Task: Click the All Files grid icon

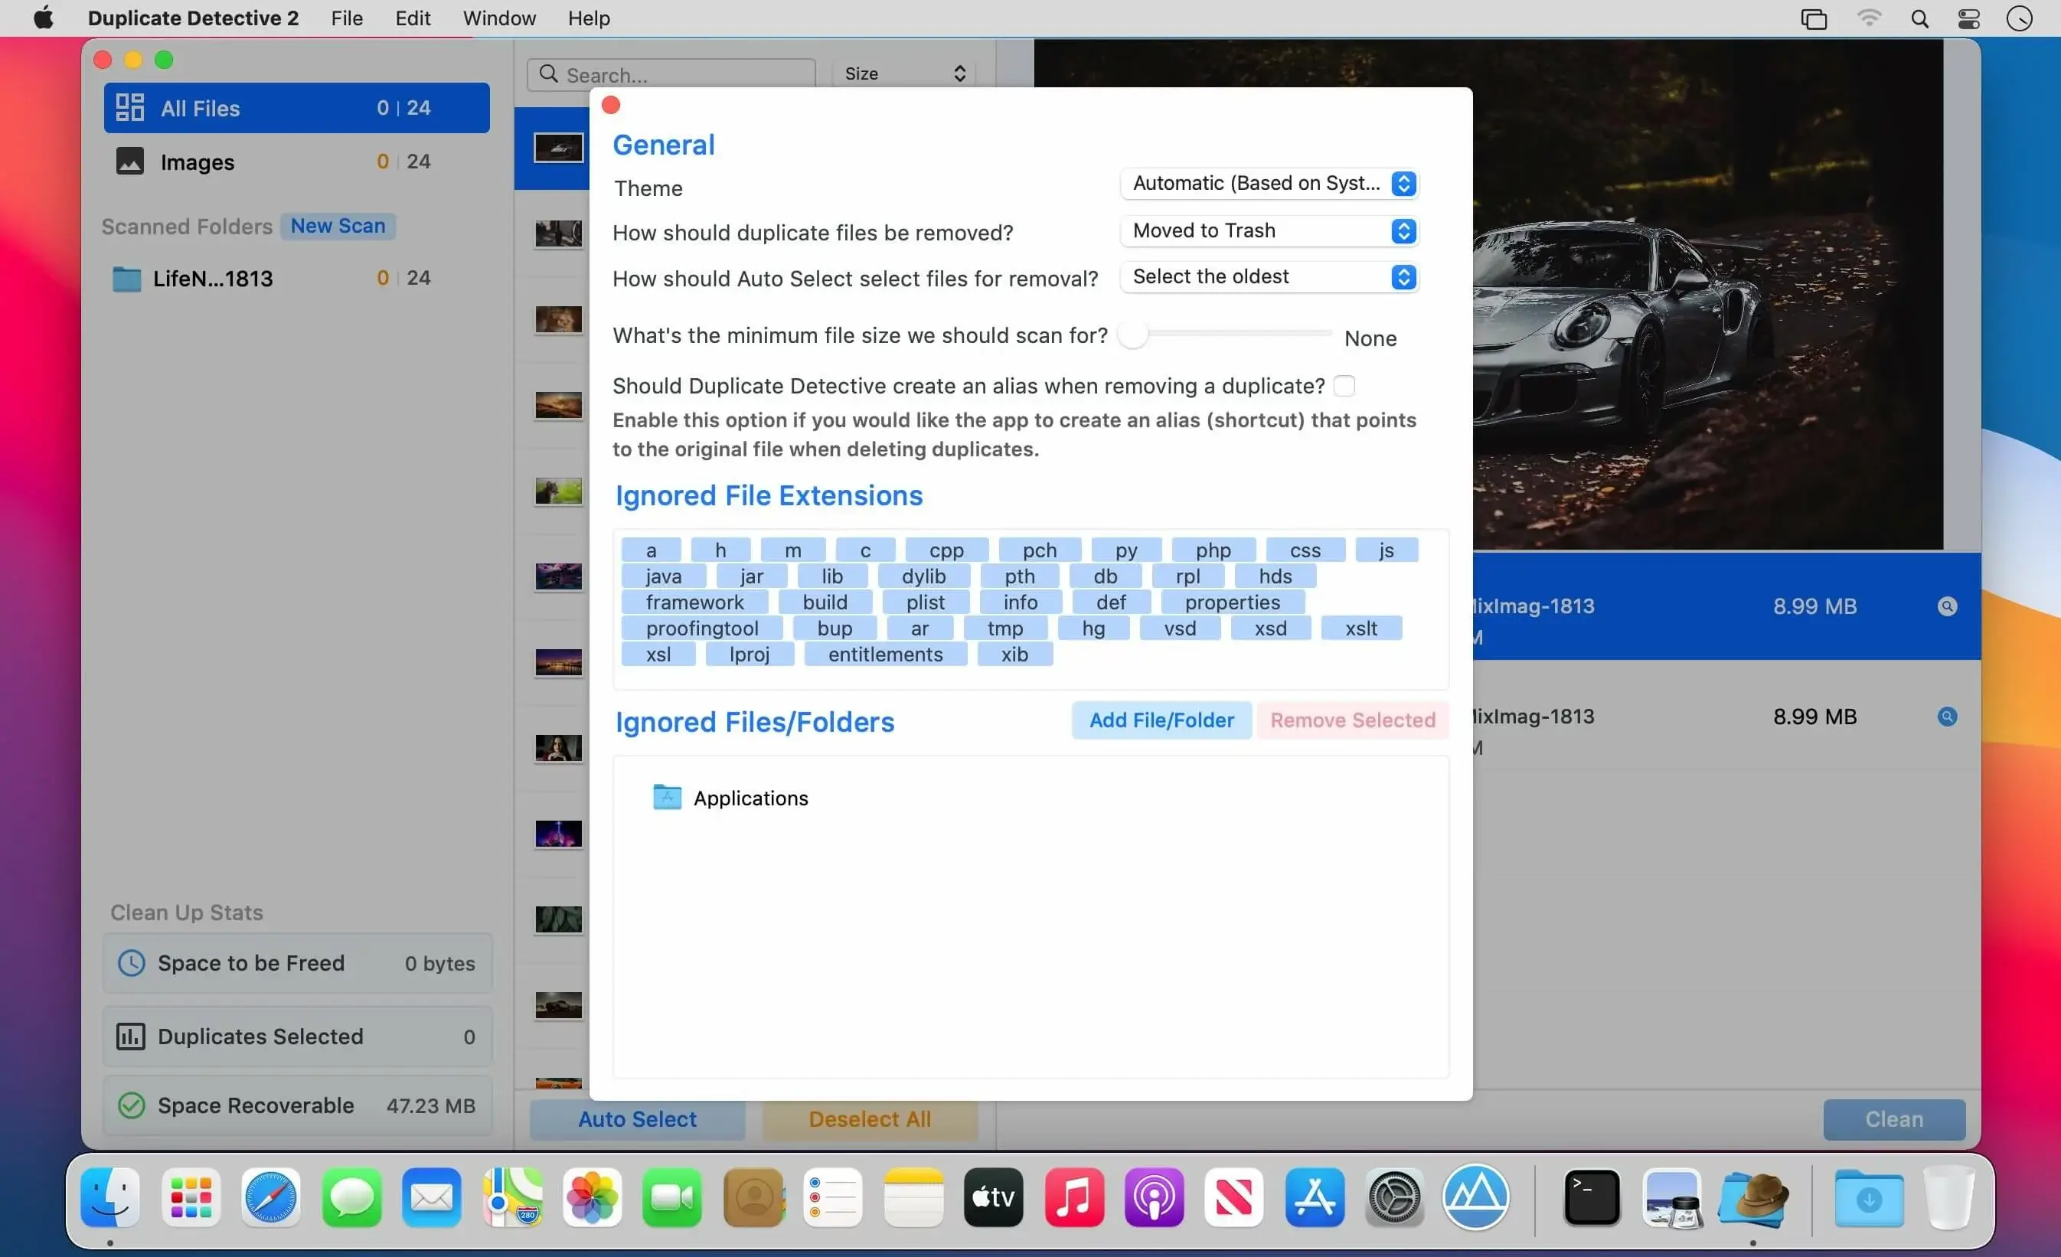Action: coord(129,108)
